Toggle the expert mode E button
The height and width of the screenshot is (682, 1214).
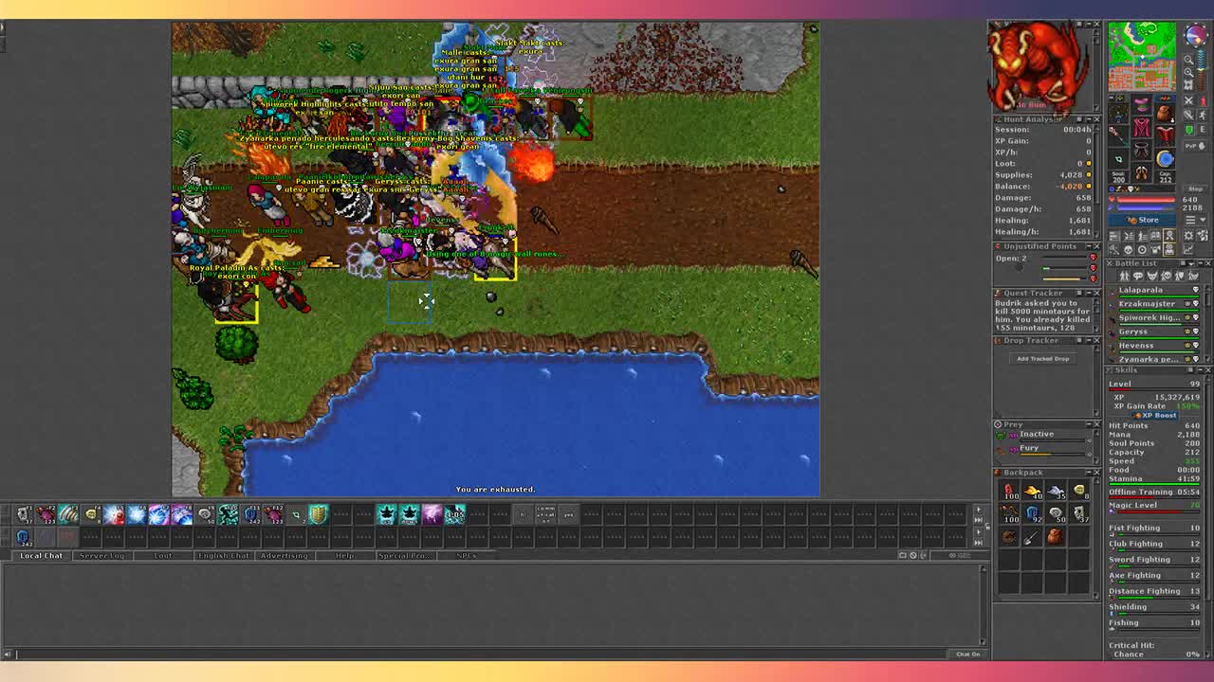[x=1203, y=129]
